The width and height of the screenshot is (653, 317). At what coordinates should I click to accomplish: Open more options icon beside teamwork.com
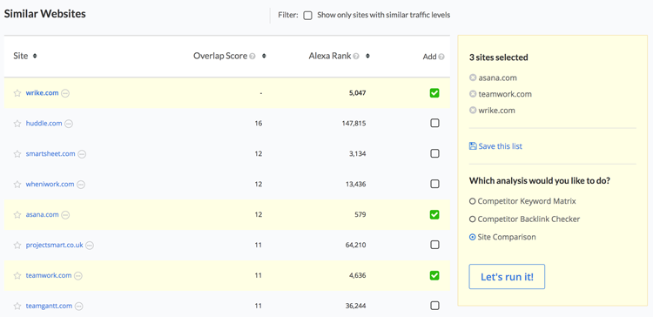pos(77,276)
